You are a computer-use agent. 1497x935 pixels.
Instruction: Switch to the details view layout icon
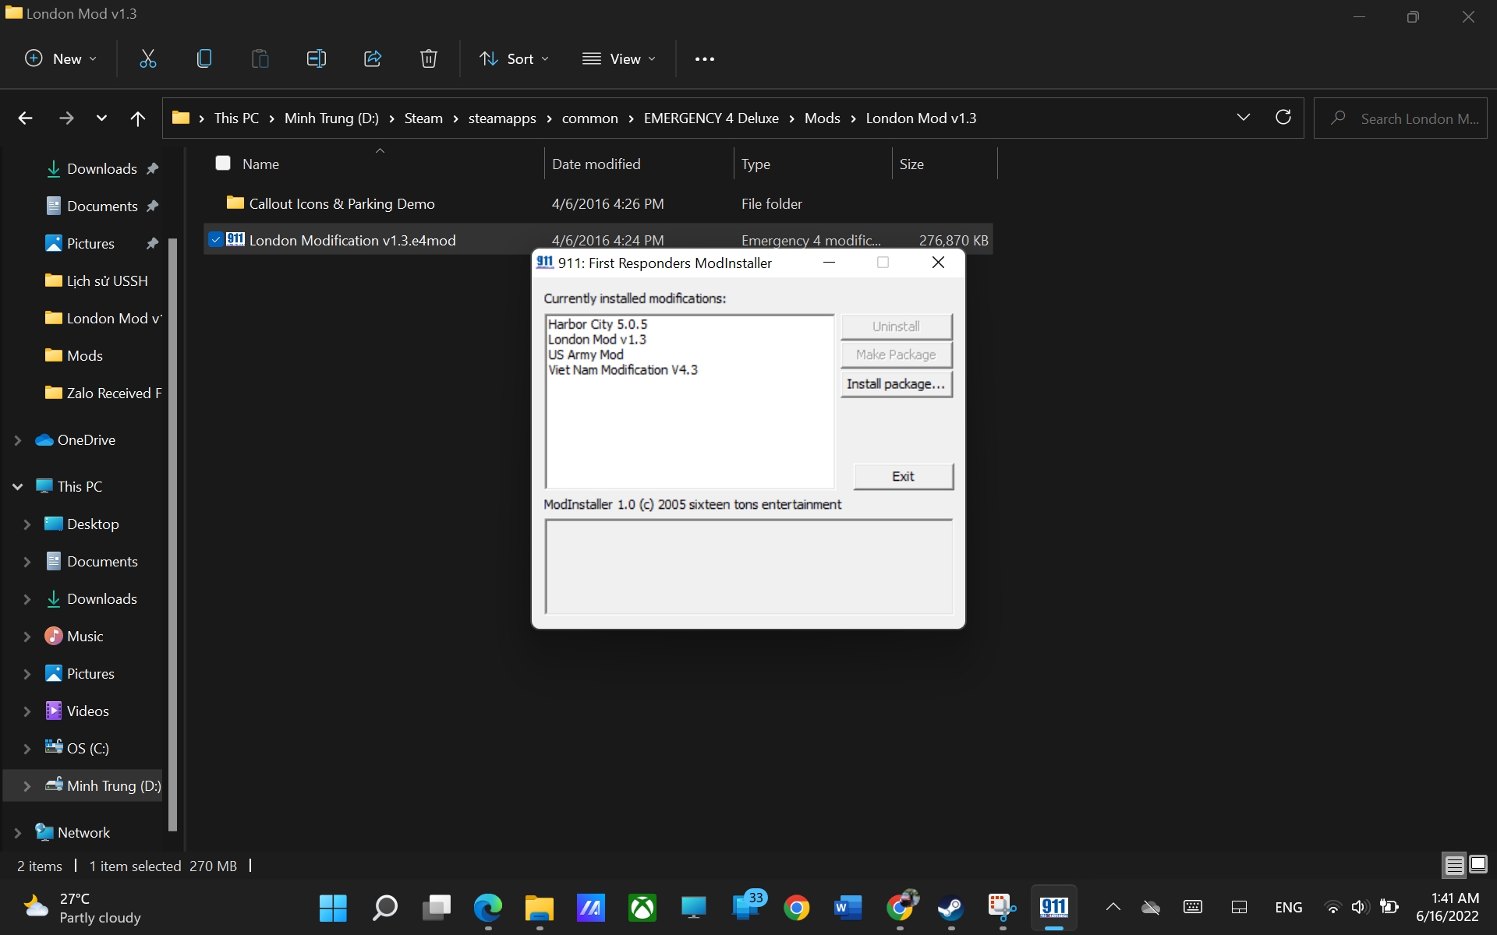[1454, 865]
